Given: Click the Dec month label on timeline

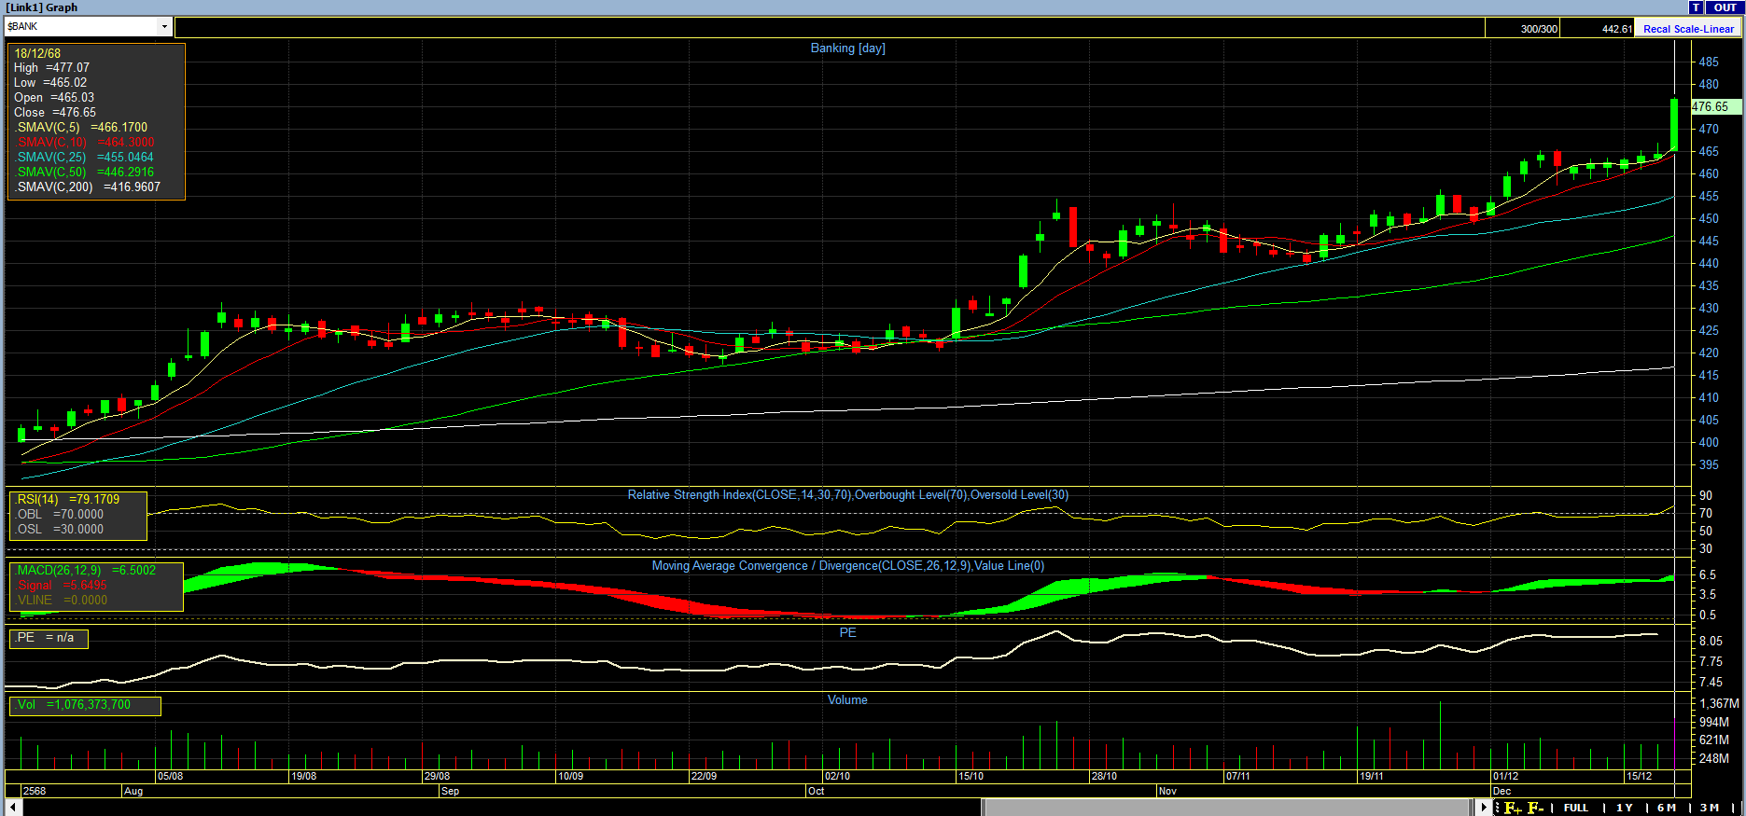Looking at the screenshot, I should pyautogui.click(x=1502, y=791).
